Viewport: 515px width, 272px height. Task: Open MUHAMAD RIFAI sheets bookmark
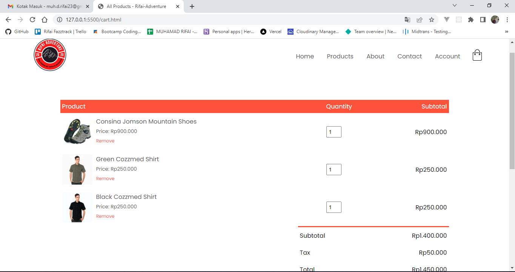click(x=172, y=32)
